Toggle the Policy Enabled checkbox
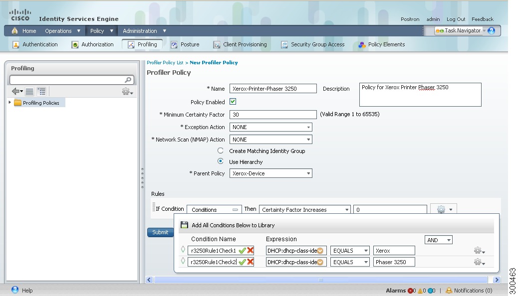The image size is (518, 296). [233, 102]
